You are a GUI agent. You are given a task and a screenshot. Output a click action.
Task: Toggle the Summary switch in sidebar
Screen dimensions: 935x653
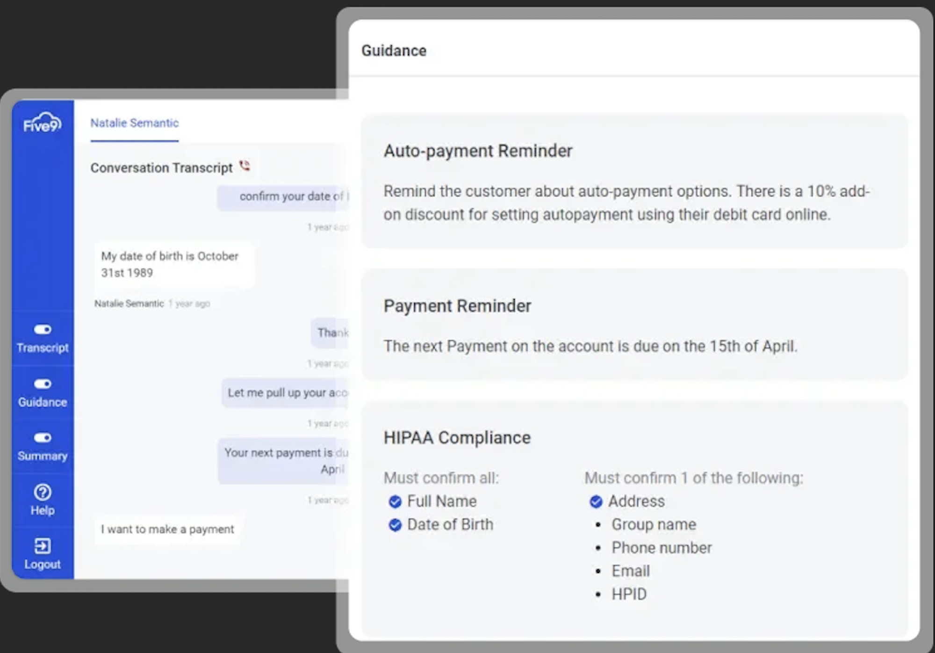43,438
